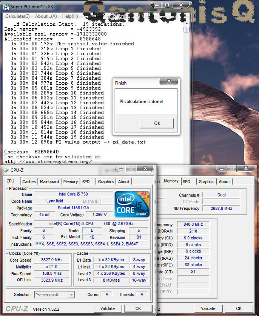Minimize the front CPU-Z window

click(x=121, y=169)
